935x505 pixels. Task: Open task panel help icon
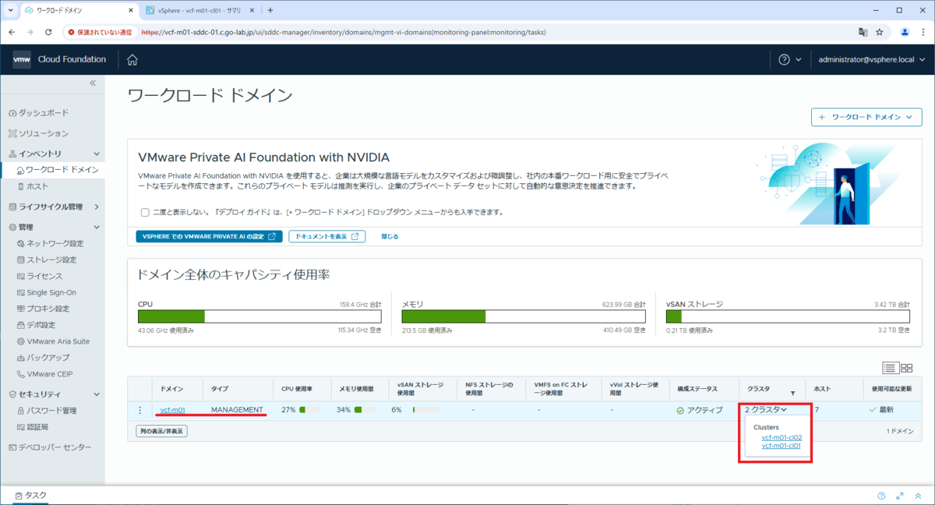881,496
